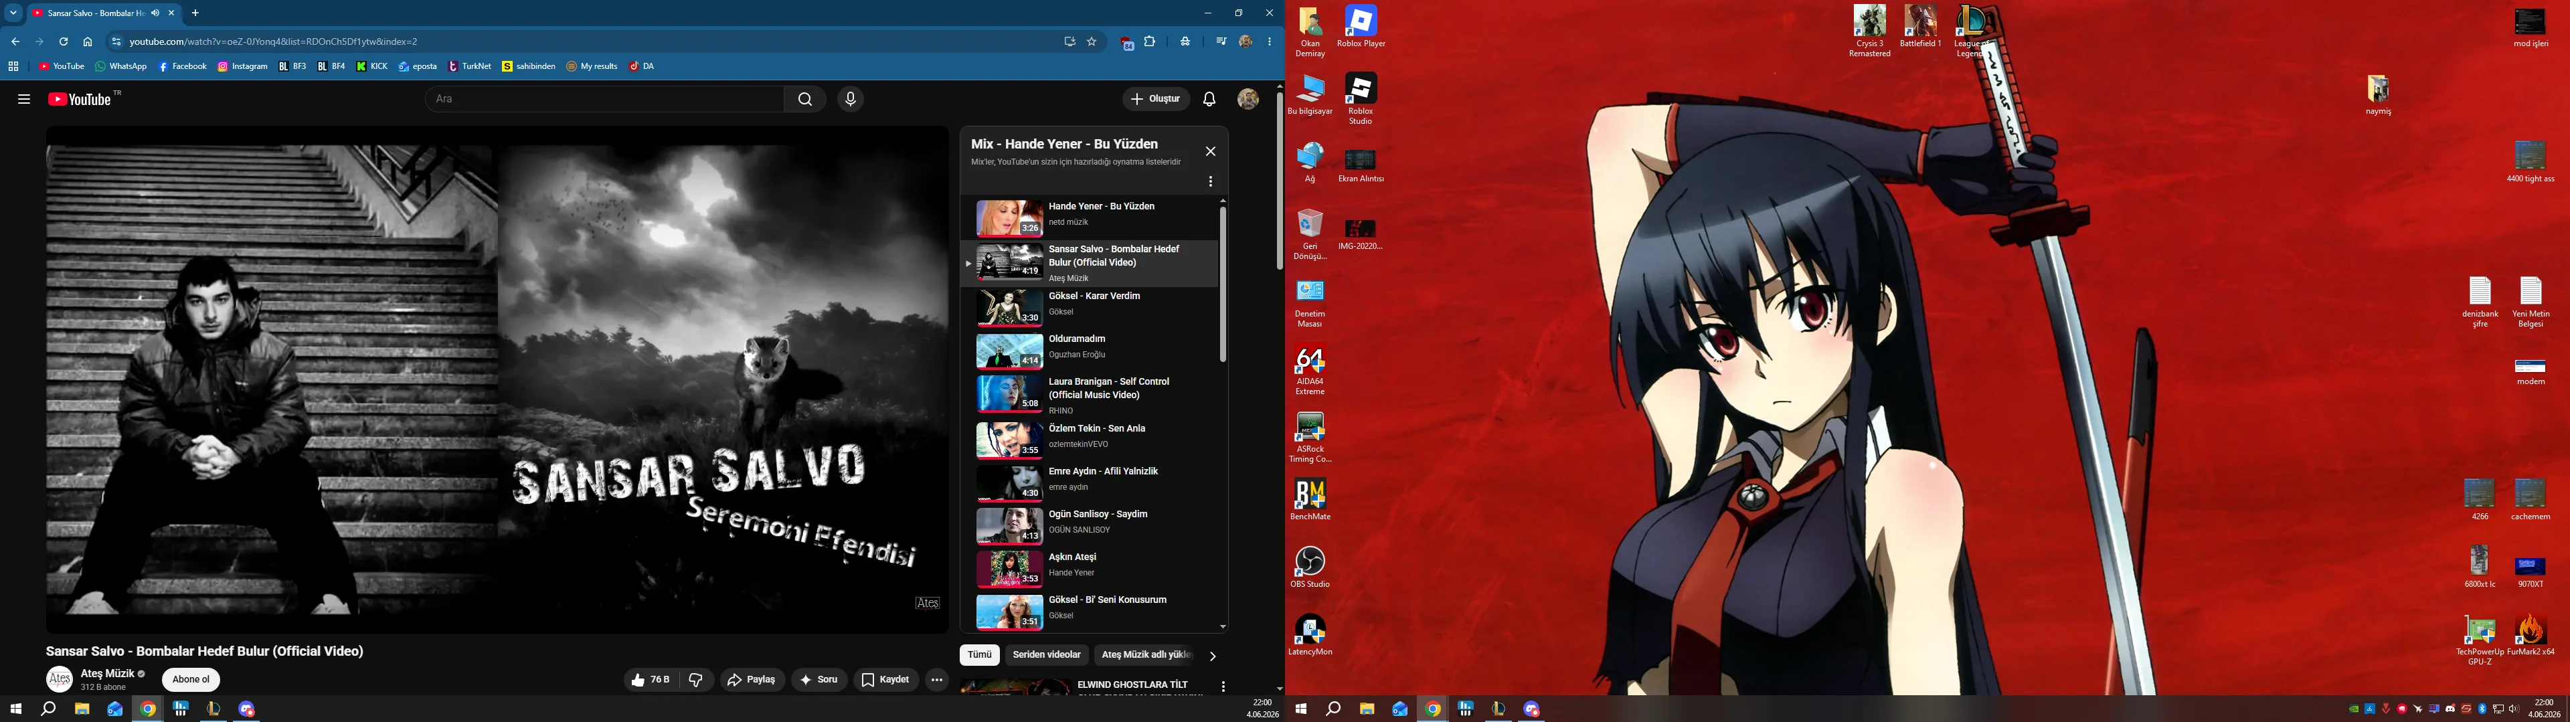Open options menu for ELWIND GHOSTLARA TİLT video
This screenshot has width=2570, height=722.
(x=1223, y=687)
